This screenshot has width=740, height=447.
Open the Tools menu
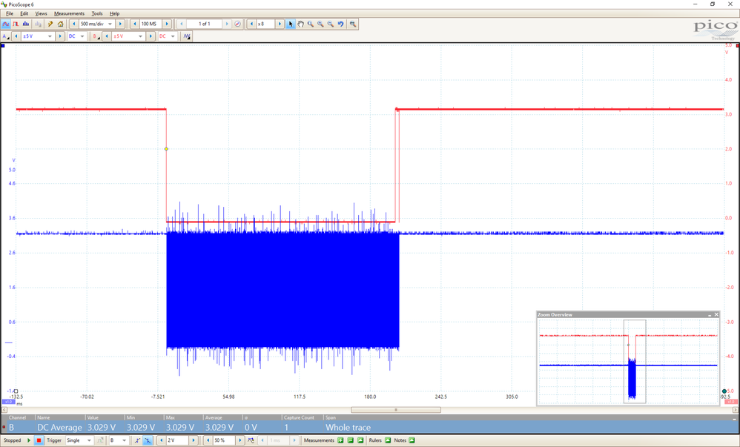(x=96, y=13)
